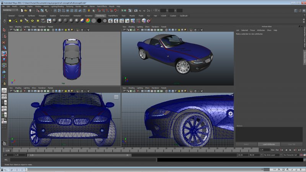The height and width of the screenshot is (172, 306).
Task: Click the Load Attributes button
Action: pos(269,144)
